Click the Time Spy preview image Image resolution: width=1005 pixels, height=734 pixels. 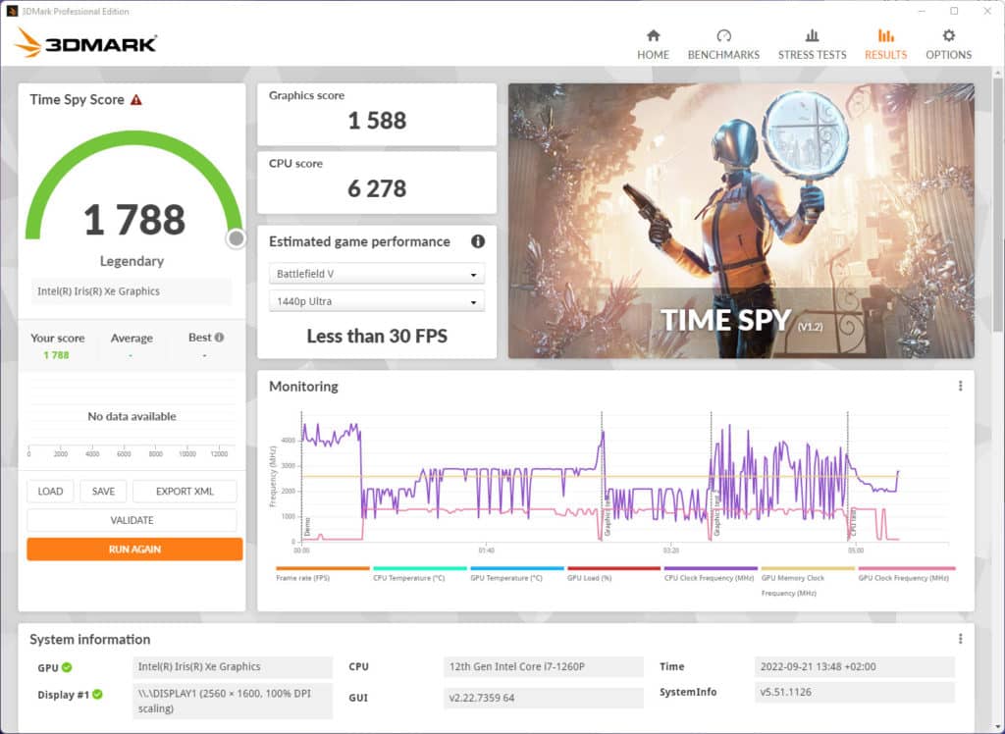click(x=741, y=221)
